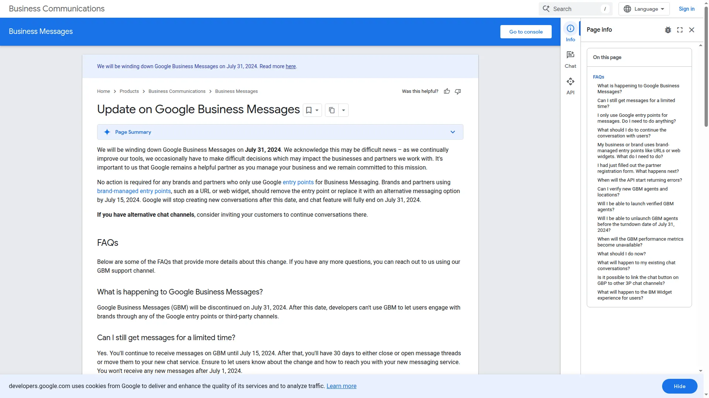Click the thumbs down not helpful icon
The width and height of the screenshot is (709, 398).
tap(458, 91)
